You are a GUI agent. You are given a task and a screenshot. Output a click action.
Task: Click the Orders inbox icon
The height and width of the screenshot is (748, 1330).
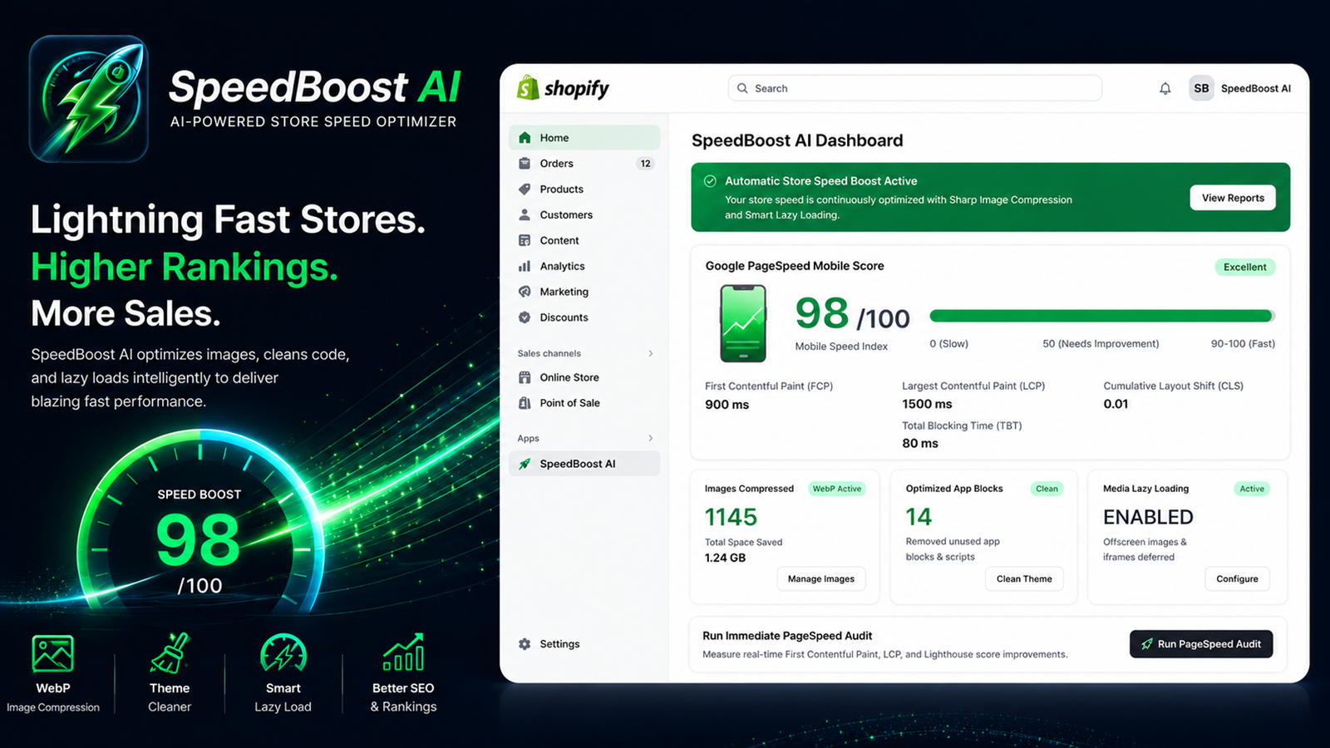click(525, 164)
